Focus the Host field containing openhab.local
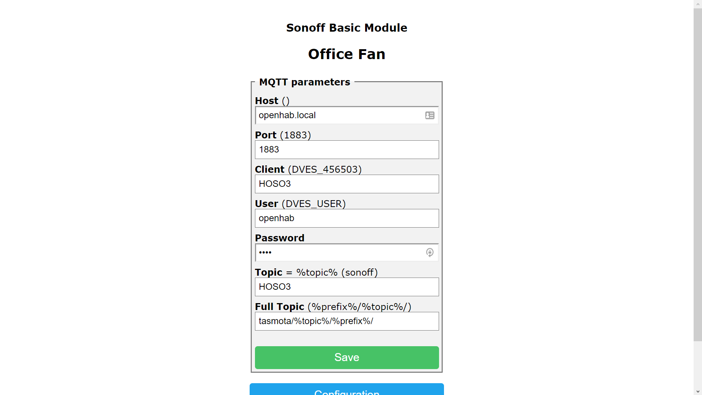702x395 pixels. click(x=339, y=115)
